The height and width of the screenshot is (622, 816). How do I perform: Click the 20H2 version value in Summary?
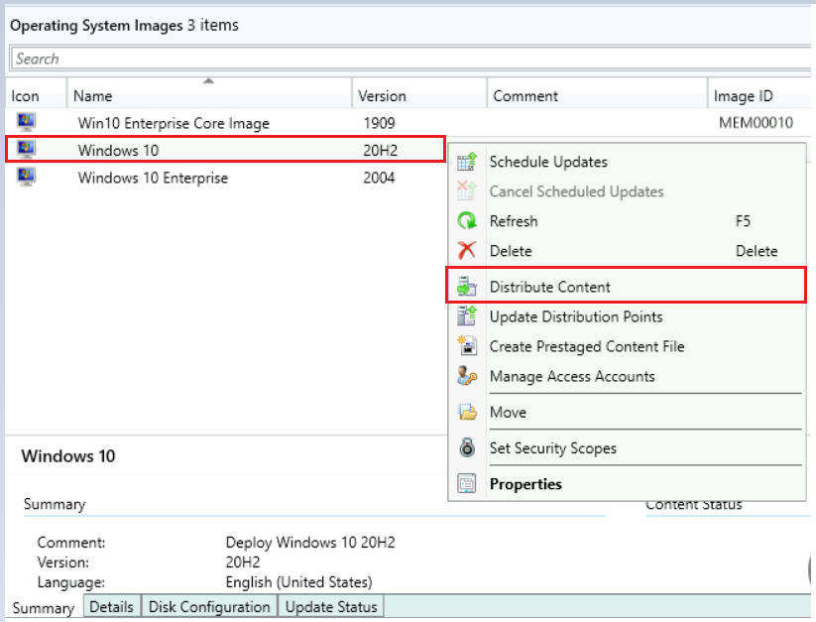click(x=243, y=562)
